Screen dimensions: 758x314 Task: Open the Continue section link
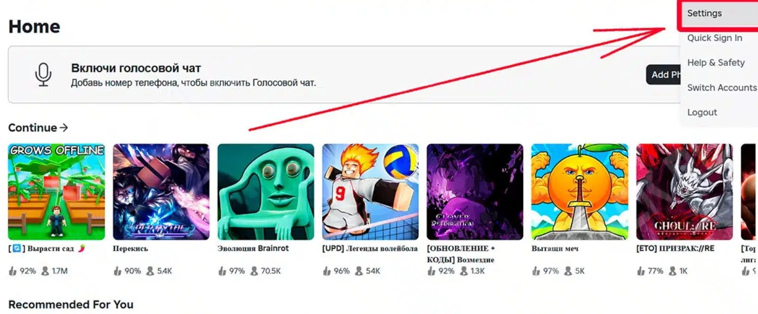click(x=38, y=128)
